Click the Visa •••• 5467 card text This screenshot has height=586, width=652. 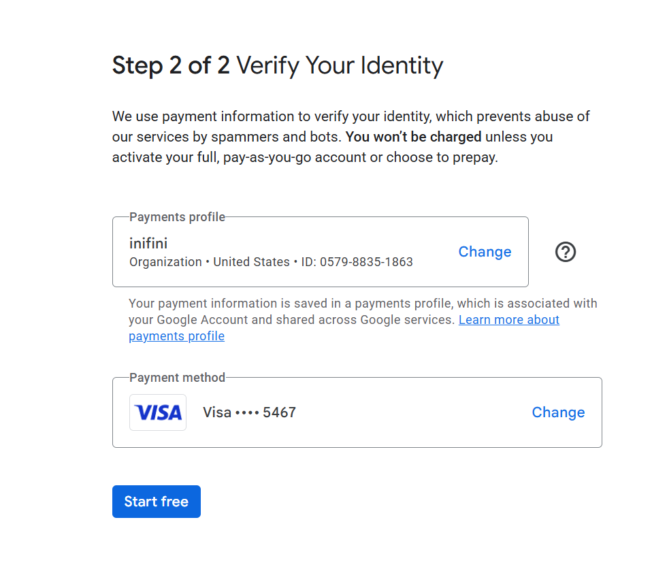pyautogui.click(x=249, y=412)
